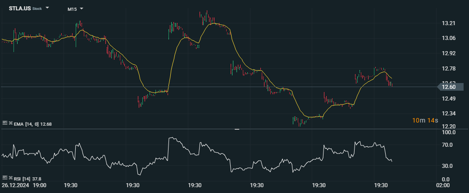This screenshot has width=469, height=193.
Task: Open the STLA.US symbol dropdown arrow
Action: pyautogui.click(x=47, y=8)
